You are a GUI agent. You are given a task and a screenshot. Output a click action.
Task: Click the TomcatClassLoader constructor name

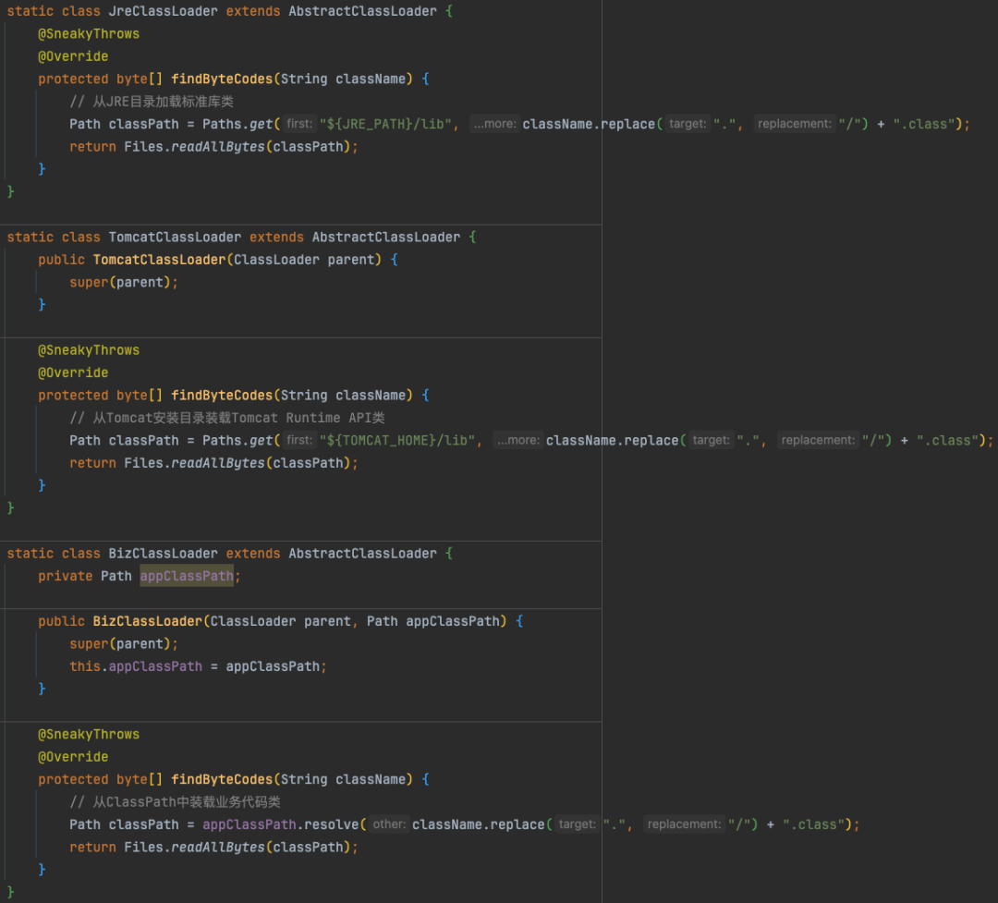pos(159,260)
